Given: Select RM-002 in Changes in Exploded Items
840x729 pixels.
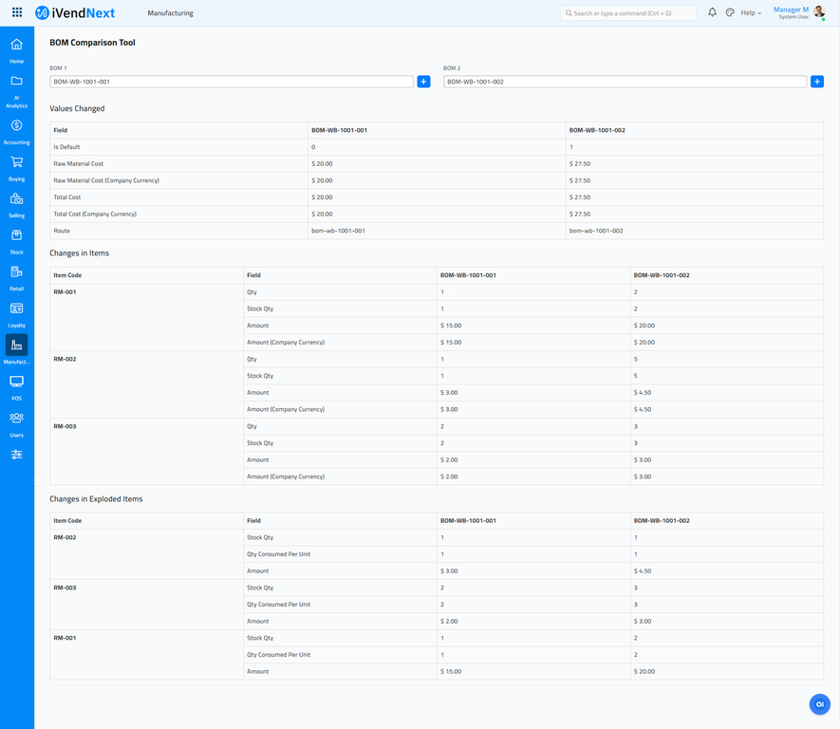Looking at the screenshot, I should (x=65, y=537).
